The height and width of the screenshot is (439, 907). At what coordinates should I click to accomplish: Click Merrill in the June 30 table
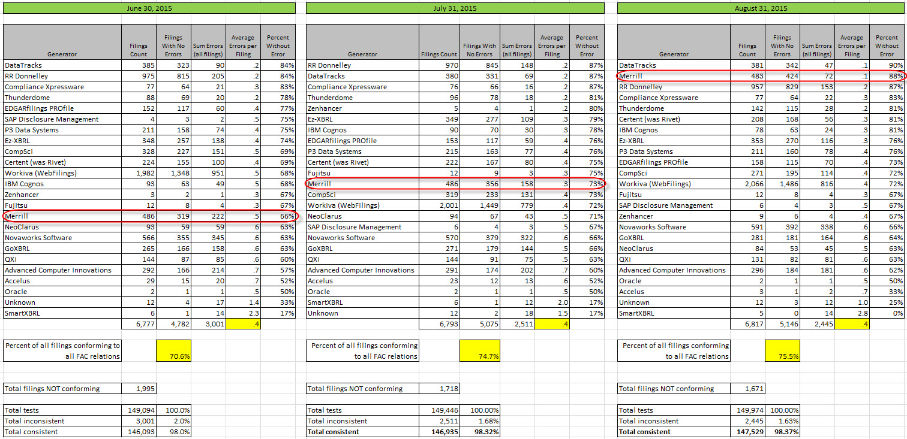pos(16,216)
